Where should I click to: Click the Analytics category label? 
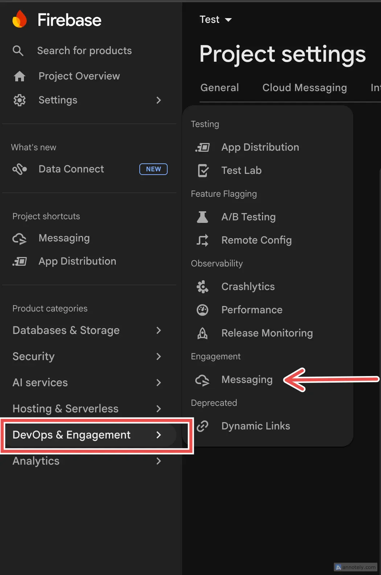(36, 461)
